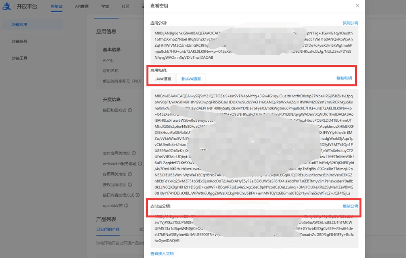Click the APPID field label

(x=108, y=60)
